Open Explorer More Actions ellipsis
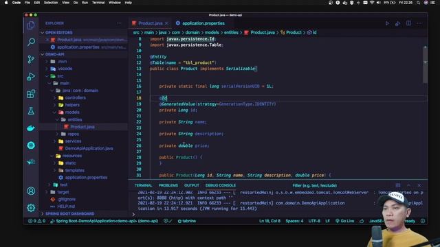 [x=119, y=23]
